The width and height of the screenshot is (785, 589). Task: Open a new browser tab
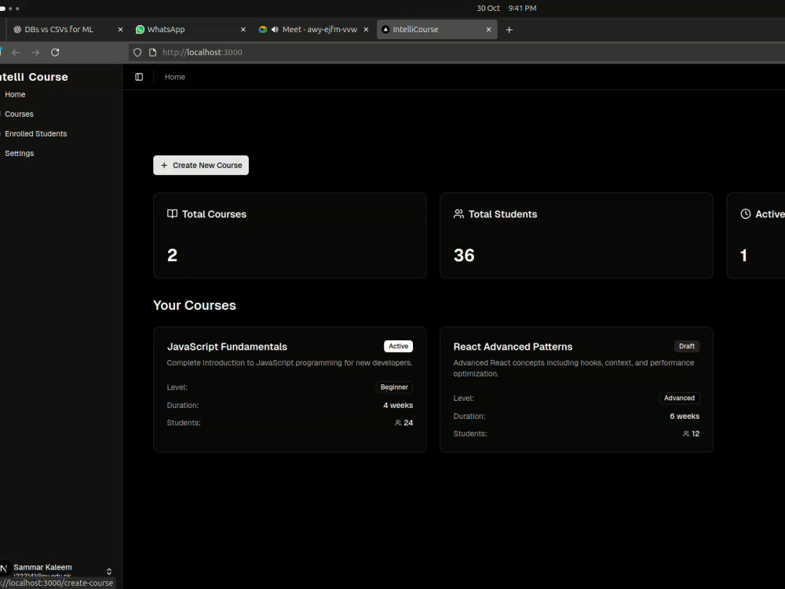click(509, 30)
